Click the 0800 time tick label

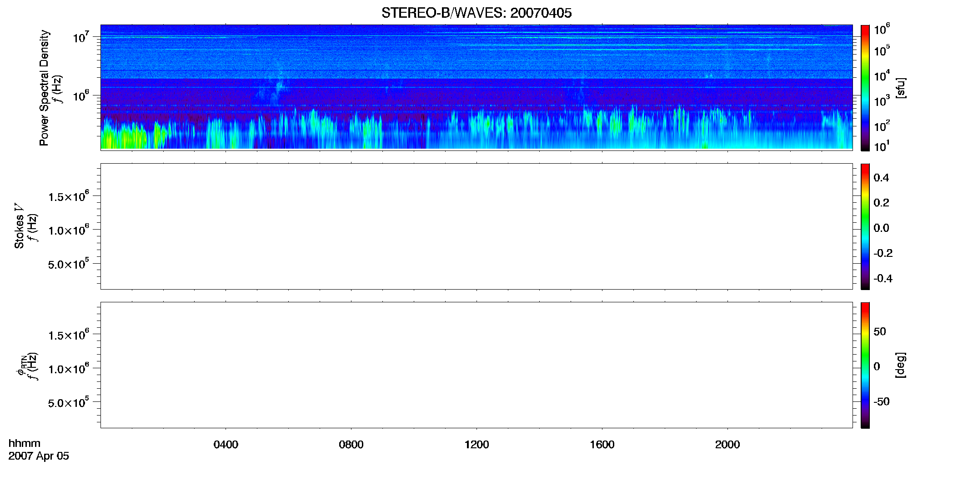click(x=351, y=445)
